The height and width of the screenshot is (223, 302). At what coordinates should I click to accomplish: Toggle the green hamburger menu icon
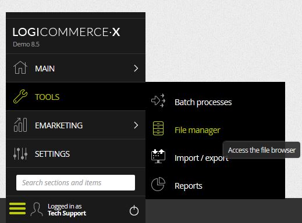(x=17, y=208)
